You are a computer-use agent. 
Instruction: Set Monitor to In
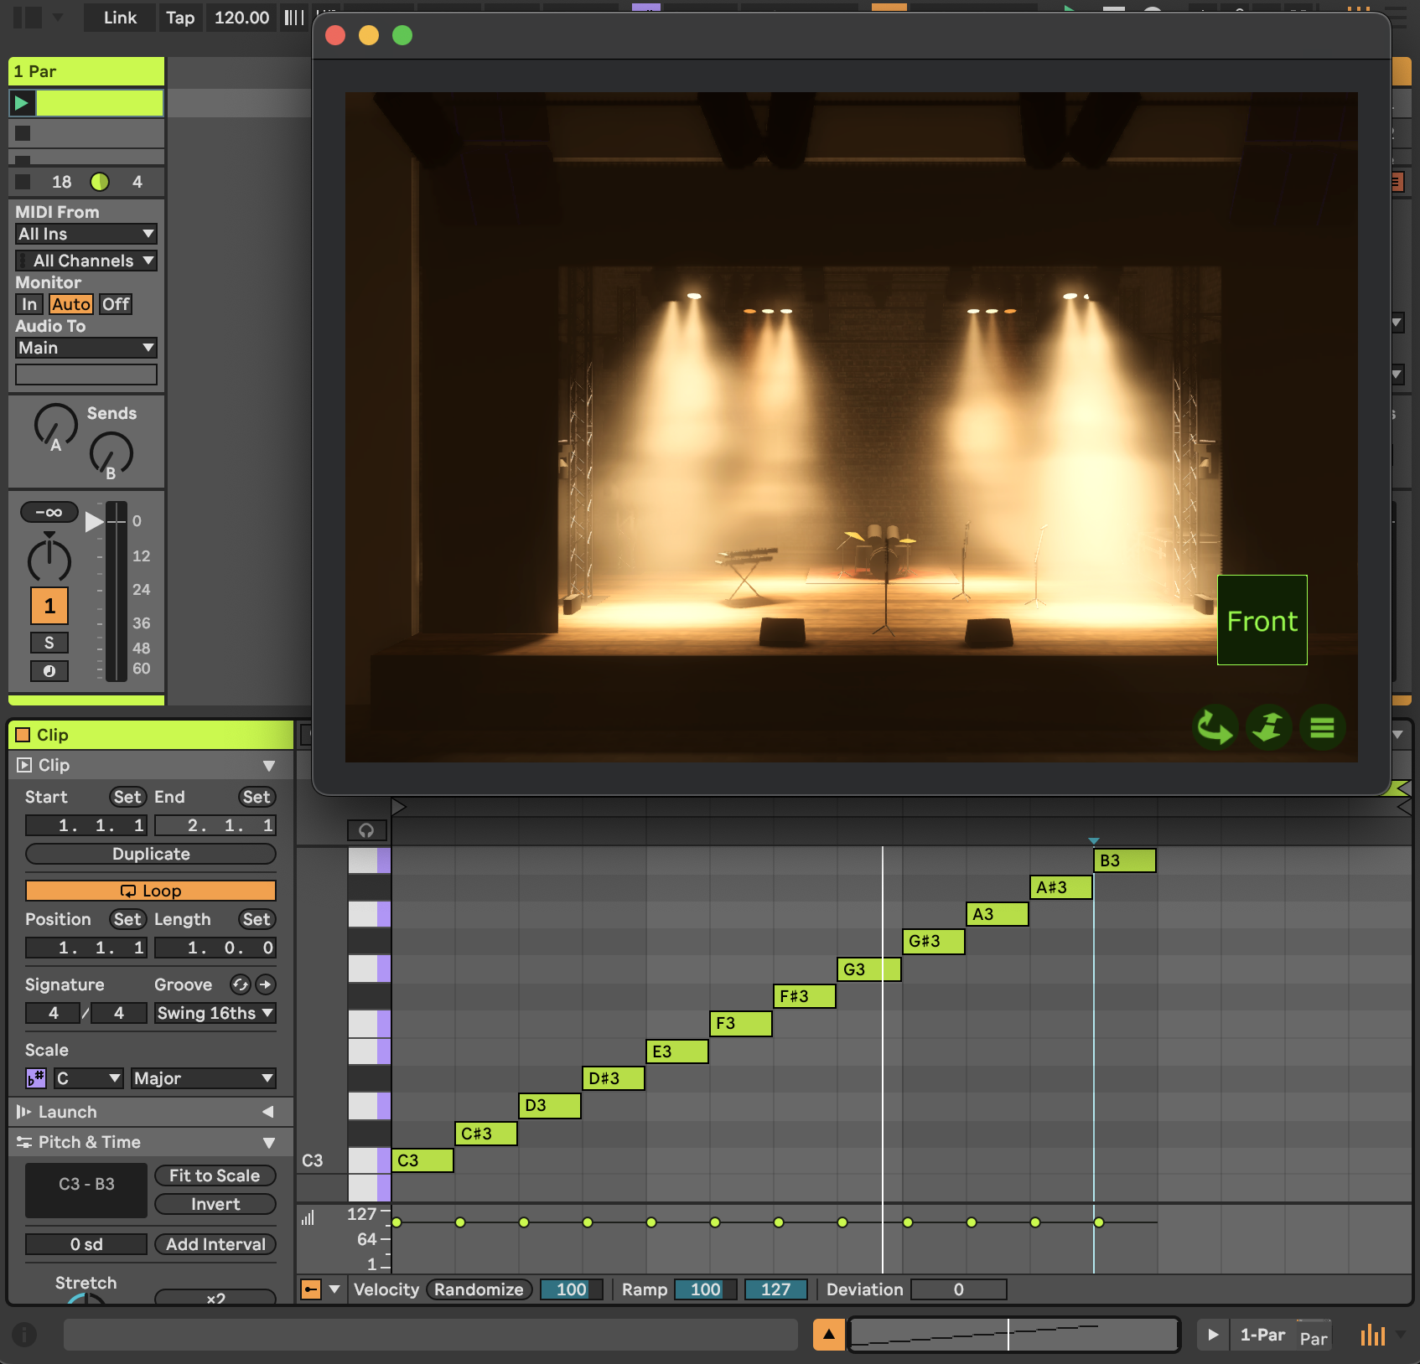pyautogui.click(x=29, y=304)
